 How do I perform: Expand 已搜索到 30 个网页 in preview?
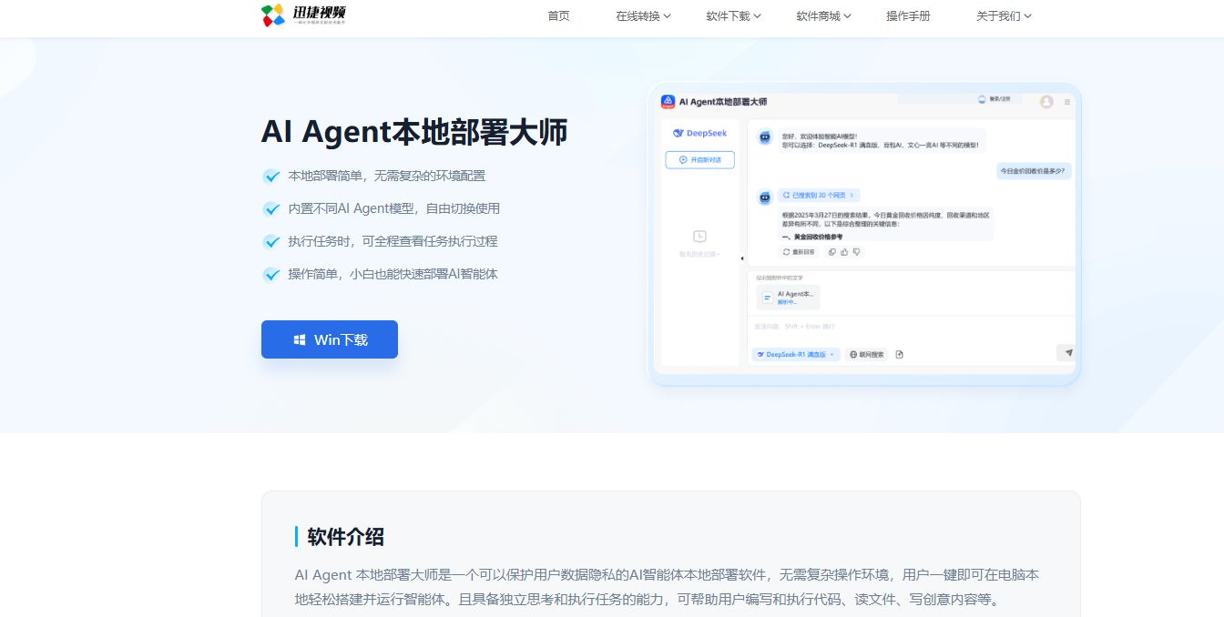pyautogui.click(x=819, y=196)
